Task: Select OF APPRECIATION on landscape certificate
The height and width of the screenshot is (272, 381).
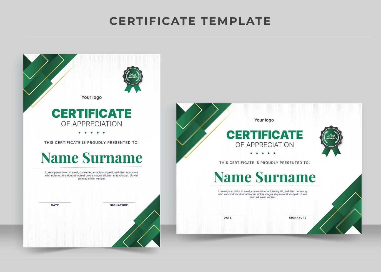Action: coord(265,145)
